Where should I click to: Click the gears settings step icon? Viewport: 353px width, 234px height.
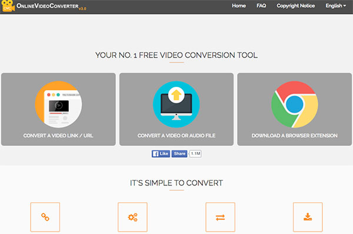(132, 217)
